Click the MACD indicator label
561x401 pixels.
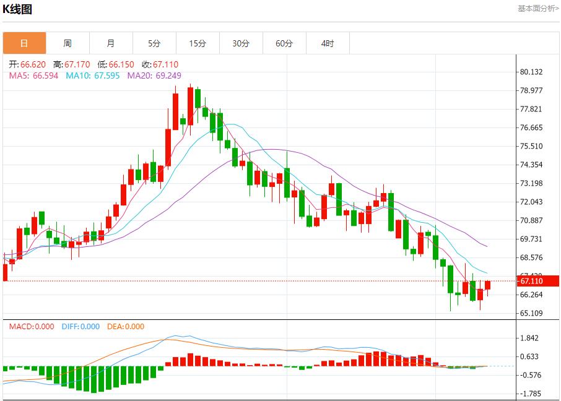coord(32,327)
